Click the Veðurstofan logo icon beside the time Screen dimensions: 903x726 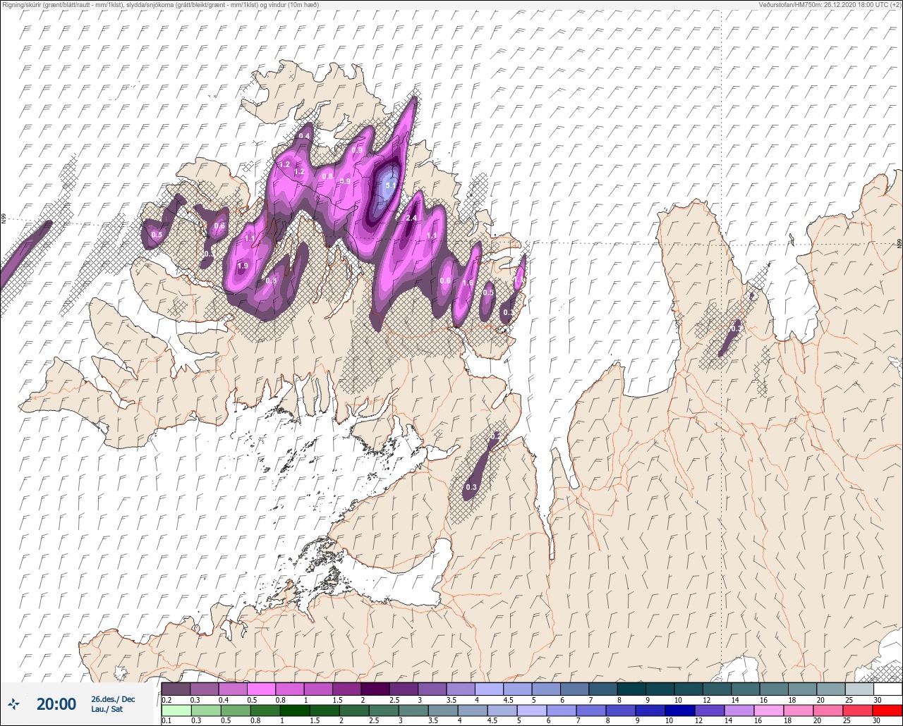[x=14, y=703]
